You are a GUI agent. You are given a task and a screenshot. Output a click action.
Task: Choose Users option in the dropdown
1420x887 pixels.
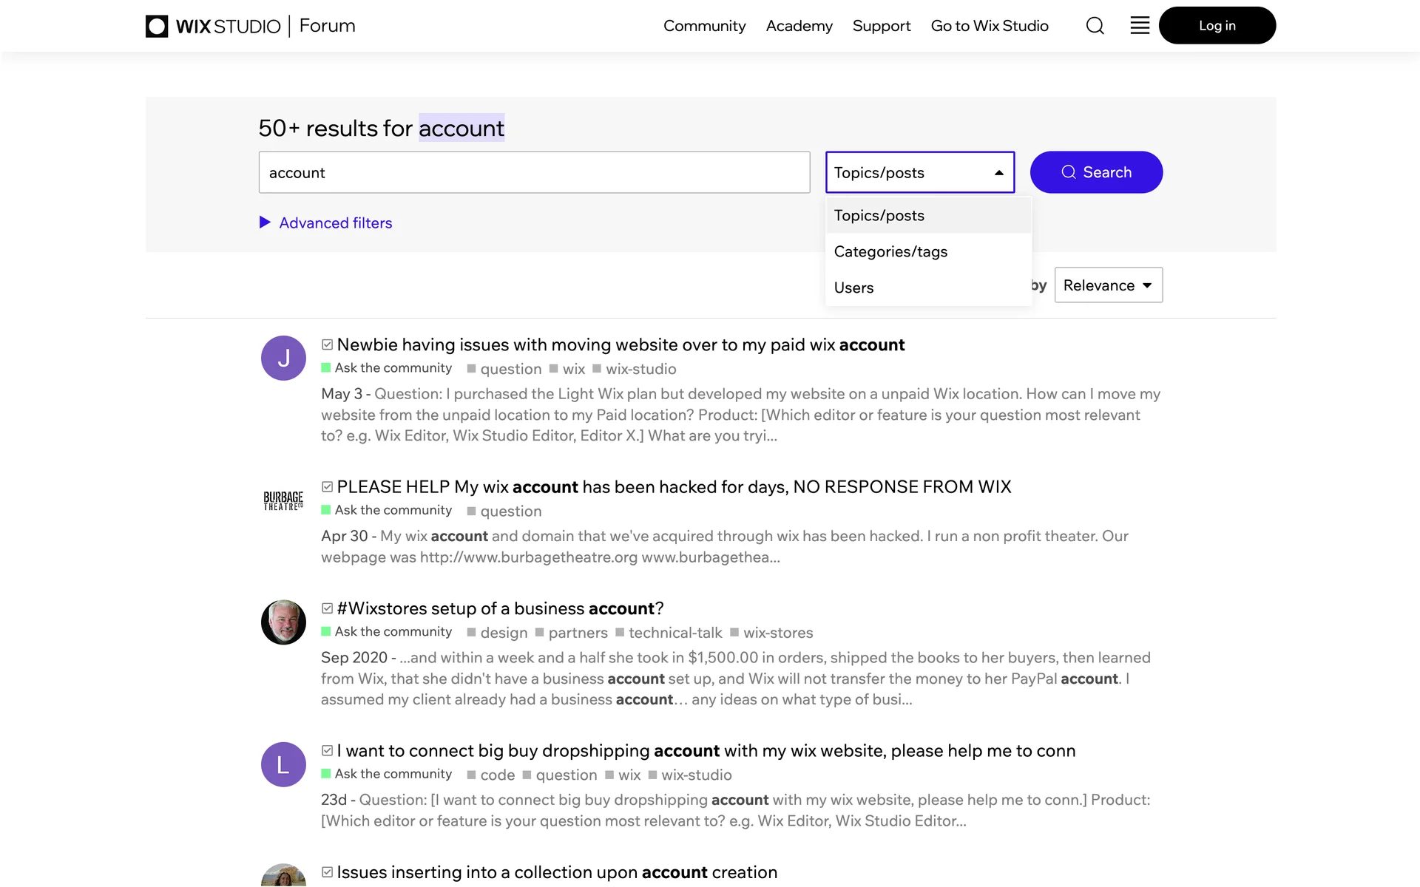(853, 288)
